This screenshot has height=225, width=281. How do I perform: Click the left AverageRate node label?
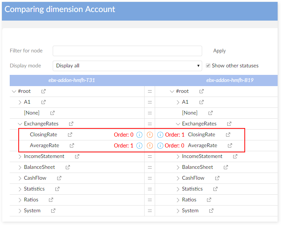coord(44,146)
